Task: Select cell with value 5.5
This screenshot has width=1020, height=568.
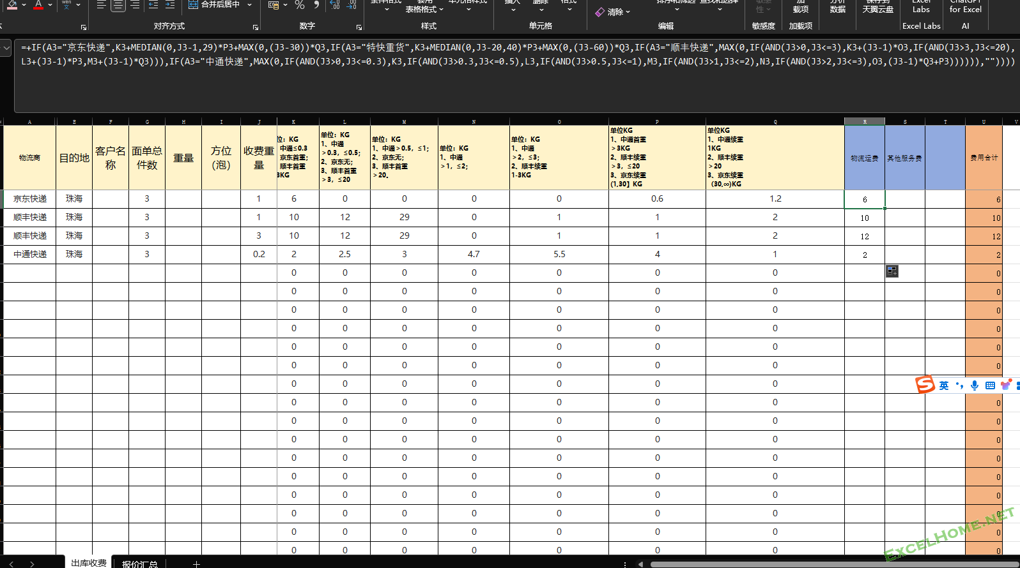Action: point(559,254)
